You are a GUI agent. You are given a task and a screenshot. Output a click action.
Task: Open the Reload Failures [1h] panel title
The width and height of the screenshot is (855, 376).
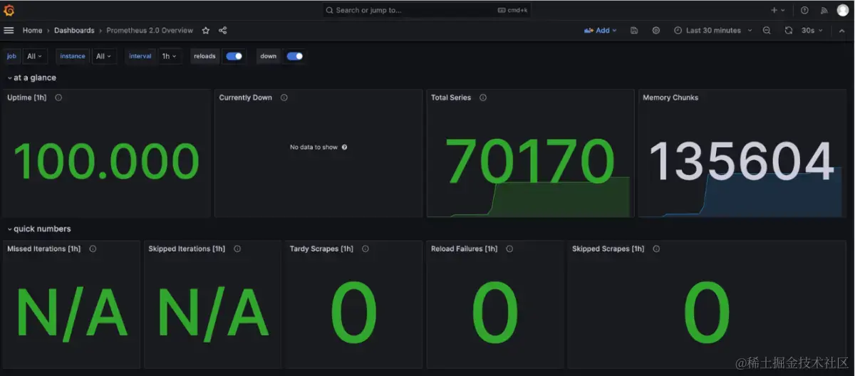(465, 249)
